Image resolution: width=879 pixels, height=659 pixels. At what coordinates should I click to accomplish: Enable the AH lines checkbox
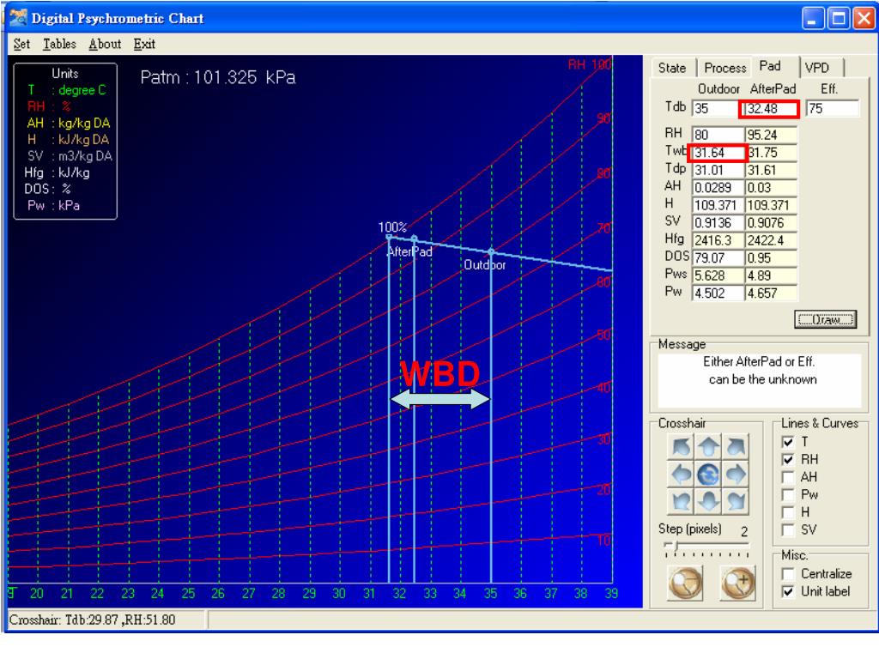pos(788,477)
